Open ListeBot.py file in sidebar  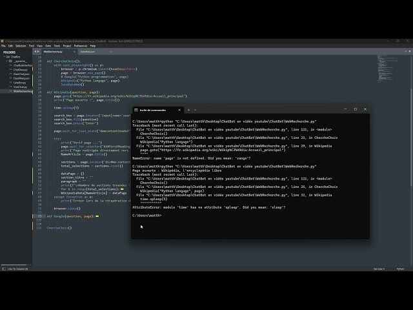point(19,83)
